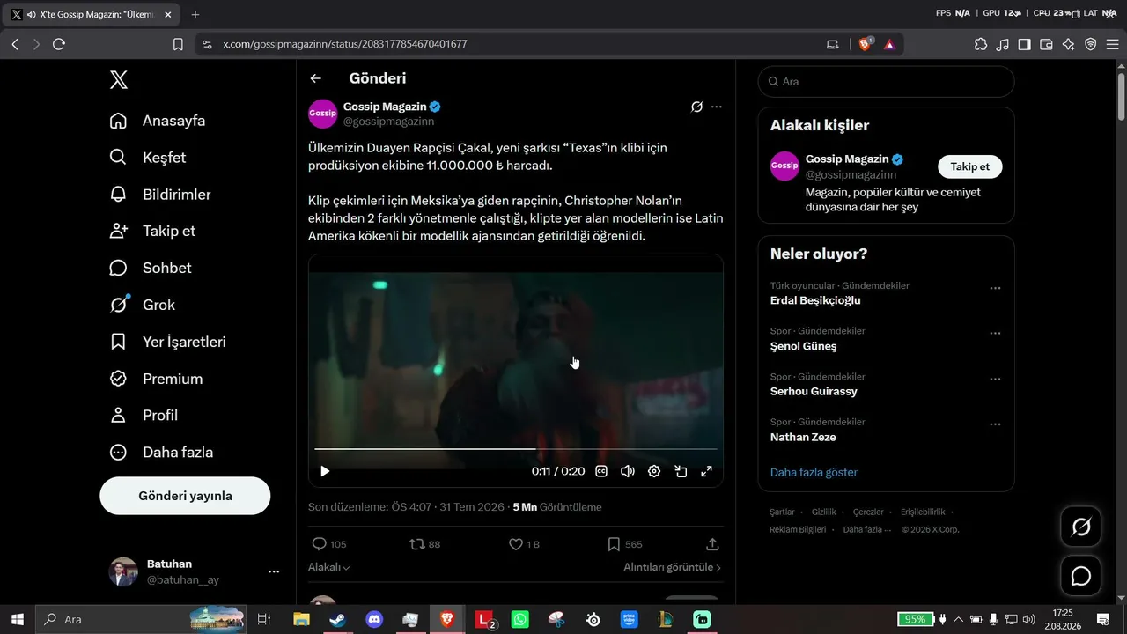Open more options for Nathan Zeze trend
The width and height of the screenshot is (1127, 634).
pyautogui.click(x=995, y=424)
